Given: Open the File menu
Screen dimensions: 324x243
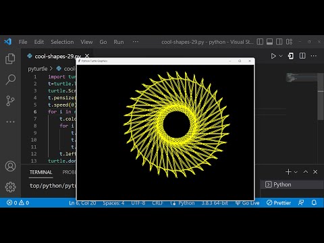Looking at the screenshot, I should pos(23,42).
